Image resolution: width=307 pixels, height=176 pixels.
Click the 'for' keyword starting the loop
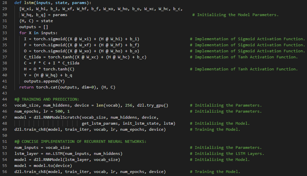pyautogui.click(x=23, y=33)
